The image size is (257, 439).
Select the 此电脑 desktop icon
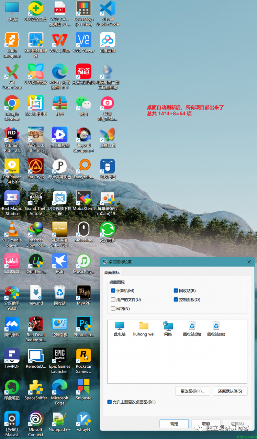click(x=12, y=11)
